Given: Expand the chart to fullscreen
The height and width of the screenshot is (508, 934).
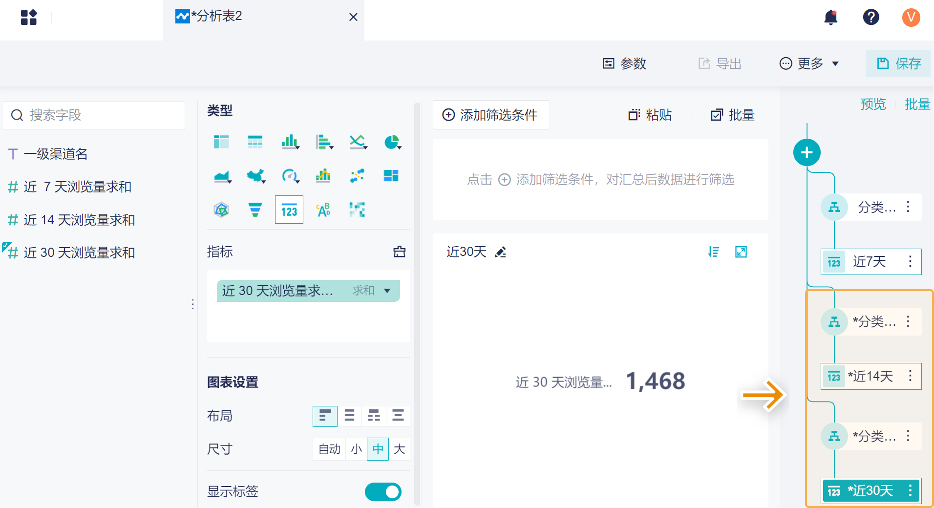Looking at the screenshot, I should 741,252.
